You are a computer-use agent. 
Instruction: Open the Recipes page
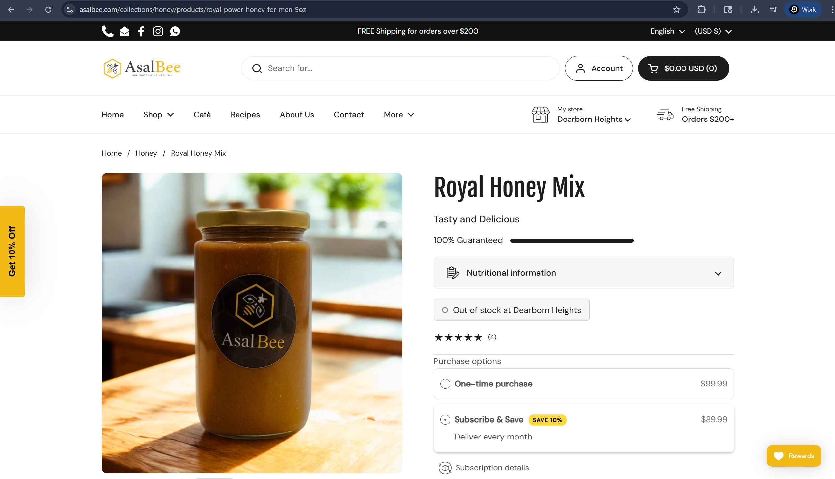pos(245,115)
